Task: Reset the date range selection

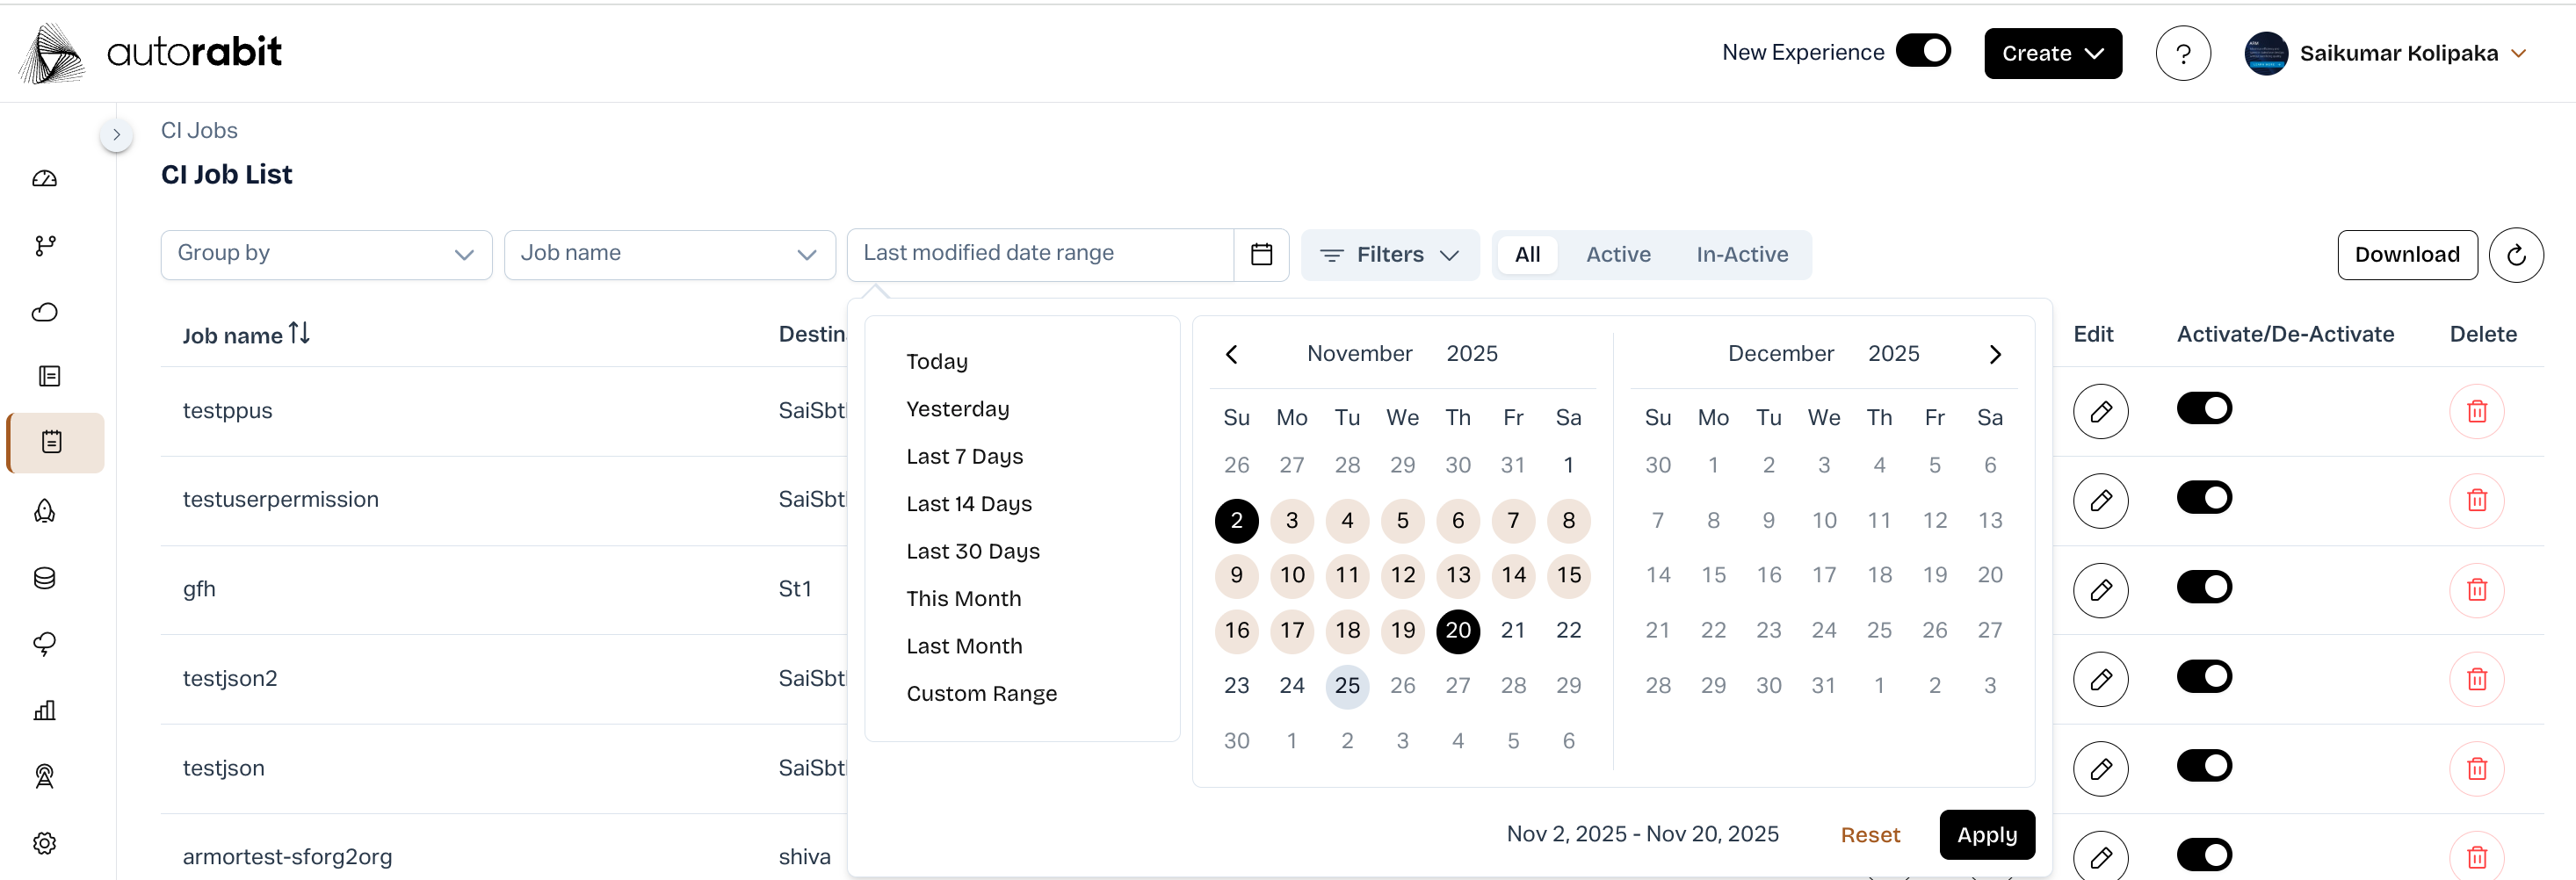Action: tap(1869, 834)
